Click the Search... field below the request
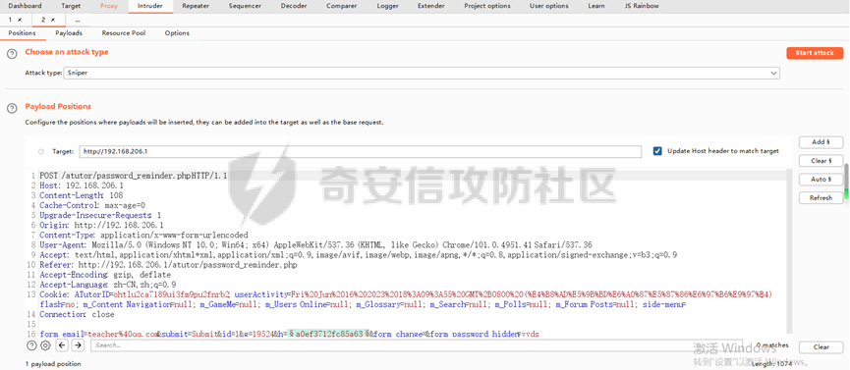Viewport: 850px width, 370px height. (418, 345)
